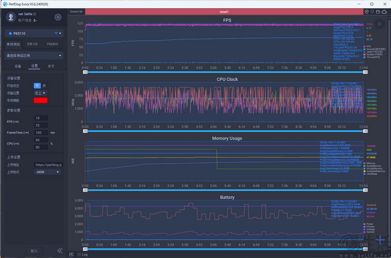391x258 pixels.
Task: Click the charts panel vertical scrollbar
Action: [389, 132]
